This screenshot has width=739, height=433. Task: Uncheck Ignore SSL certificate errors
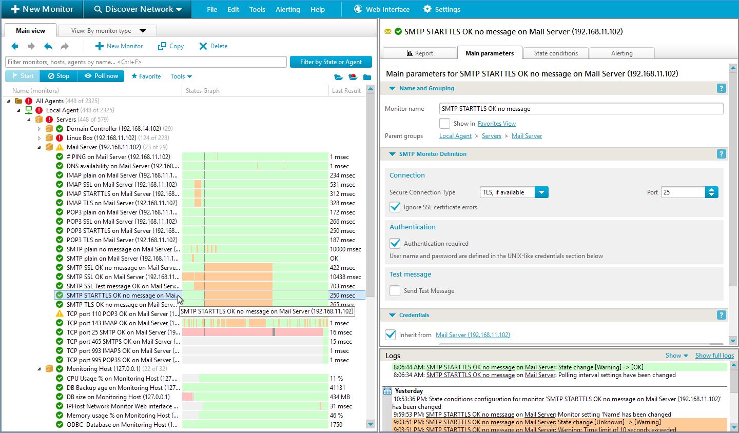click(x=395, y=207)
